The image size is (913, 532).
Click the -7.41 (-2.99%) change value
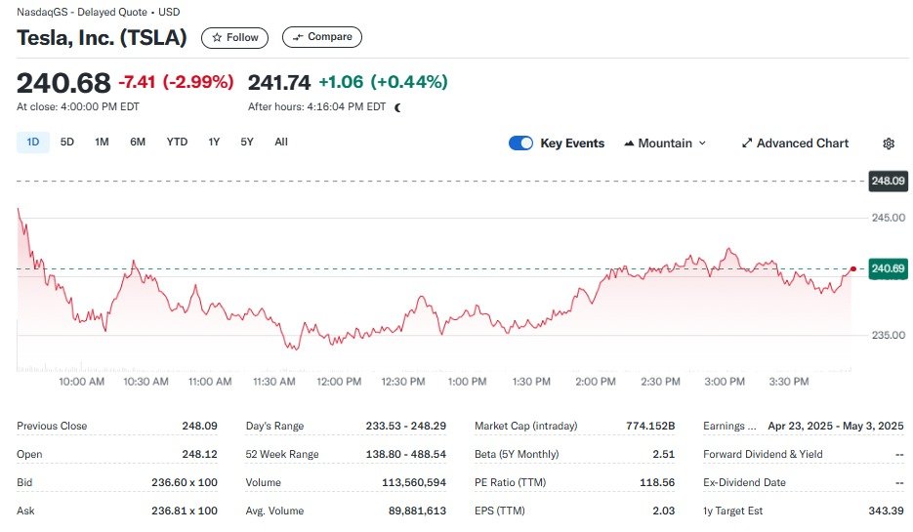coord(176,82)
